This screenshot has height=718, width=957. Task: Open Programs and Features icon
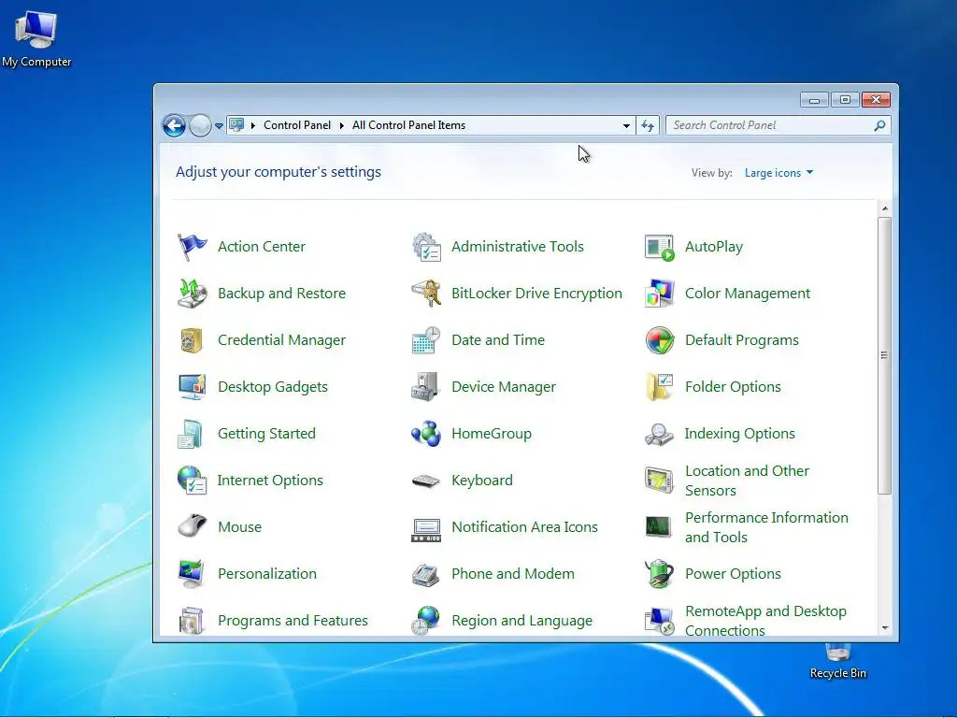coord(192,621)
